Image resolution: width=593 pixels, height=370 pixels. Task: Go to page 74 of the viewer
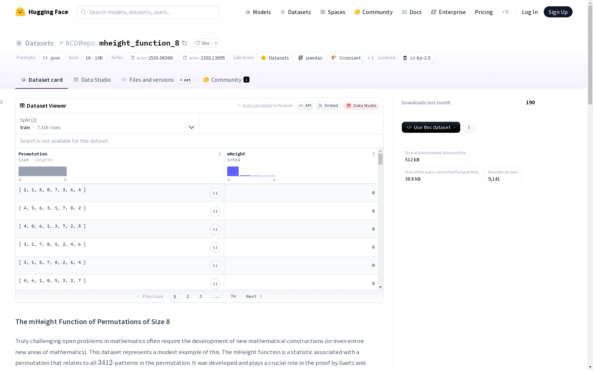[x=233, y=296]
